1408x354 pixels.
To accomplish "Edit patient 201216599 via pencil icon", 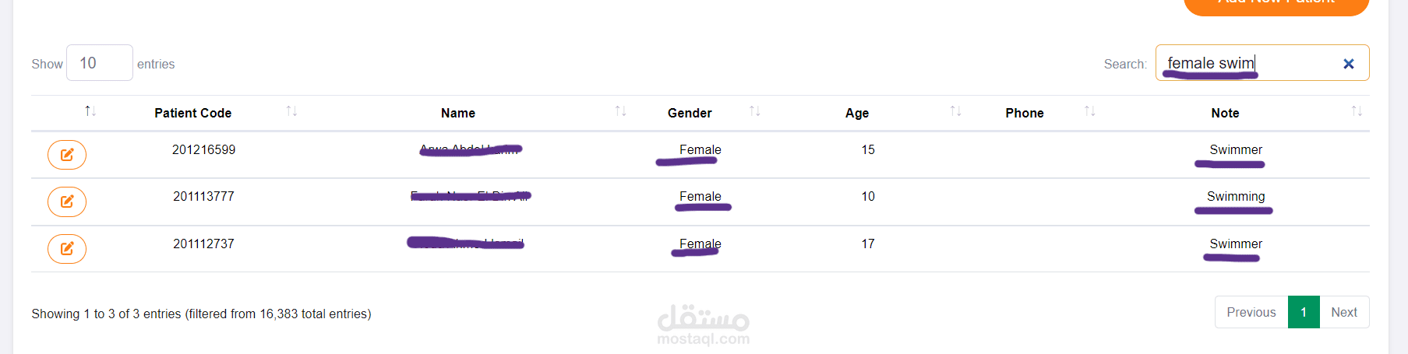I will 67,155.
